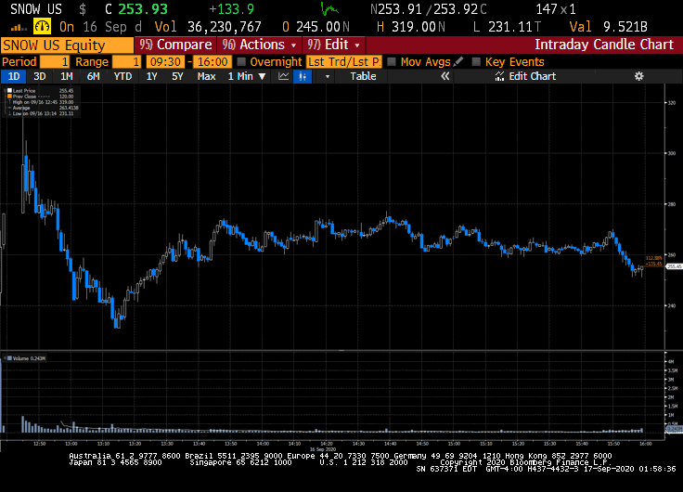Image resolution: width=683 pixels, height=492 pixels.
Task: Click the pencil icon beside Mov Avgs
Action: coord(457,62)
